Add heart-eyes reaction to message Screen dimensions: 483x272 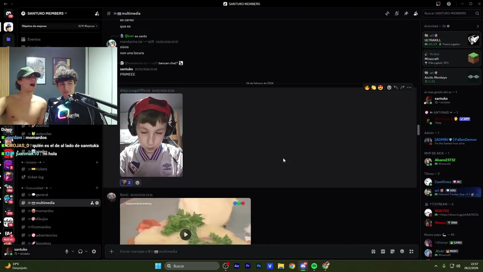point(380,88)
